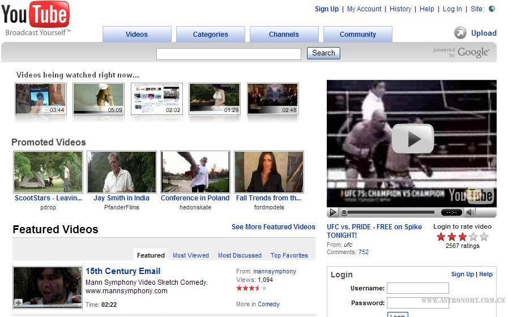The height and width of the screenshot is (317, 508).
Task: Click Log In link
Action: click(x=452, y=9)
